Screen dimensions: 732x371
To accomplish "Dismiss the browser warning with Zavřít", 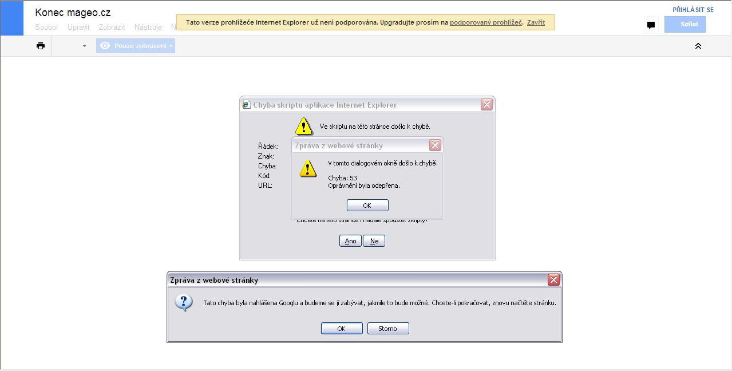I will 536,22.
